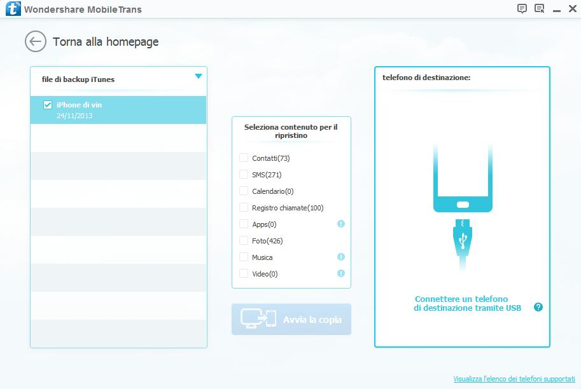Click the Foto(426) label
The width and height of the screenshot is (581, 389).
(x=267, y=240)
